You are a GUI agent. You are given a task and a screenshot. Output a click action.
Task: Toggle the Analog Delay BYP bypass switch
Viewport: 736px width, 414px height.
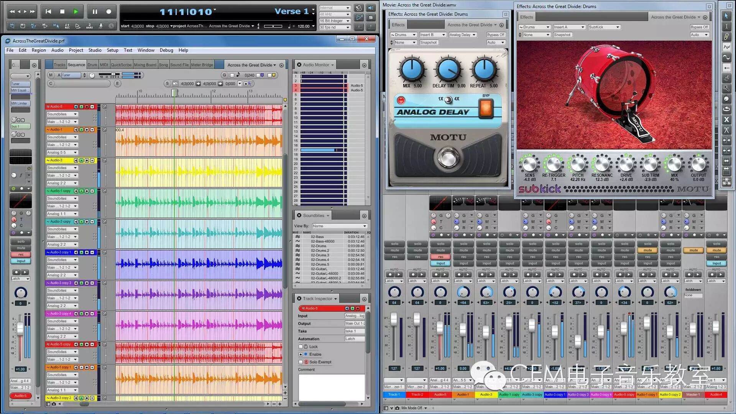coord(486,108)
